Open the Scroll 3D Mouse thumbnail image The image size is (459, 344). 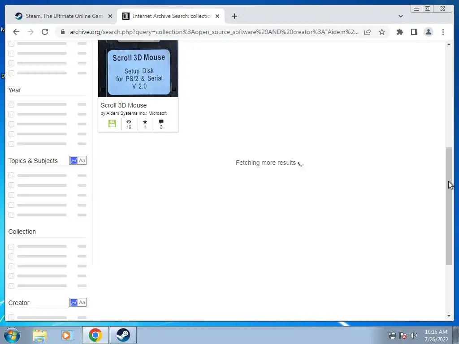click(138, 69)
